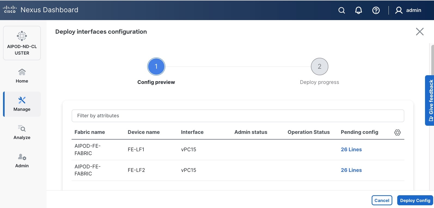The image size is (434, 208).
Task: Go to Home in sidebar
Action: (x=22, y=76)
